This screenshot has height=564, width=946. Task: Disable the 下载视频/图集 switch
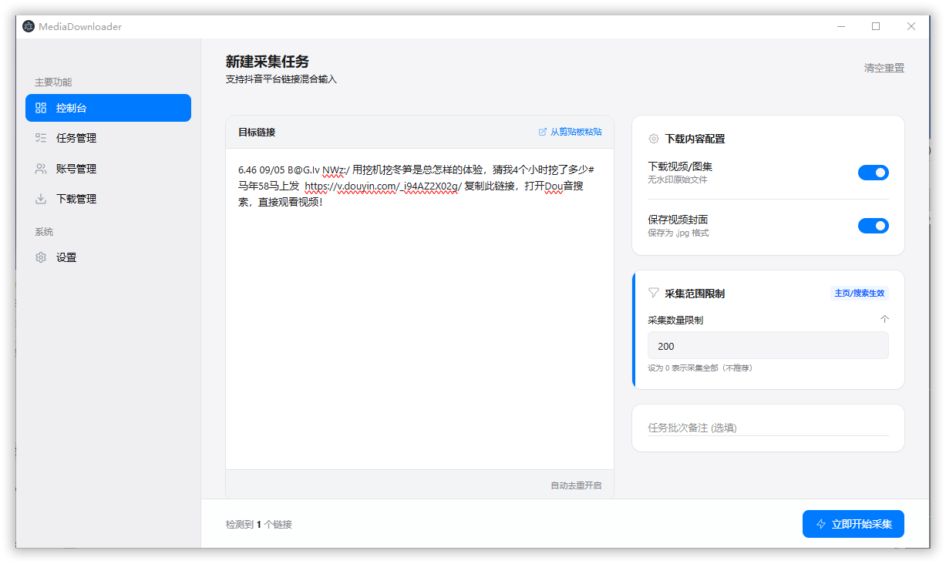point(873,173)
